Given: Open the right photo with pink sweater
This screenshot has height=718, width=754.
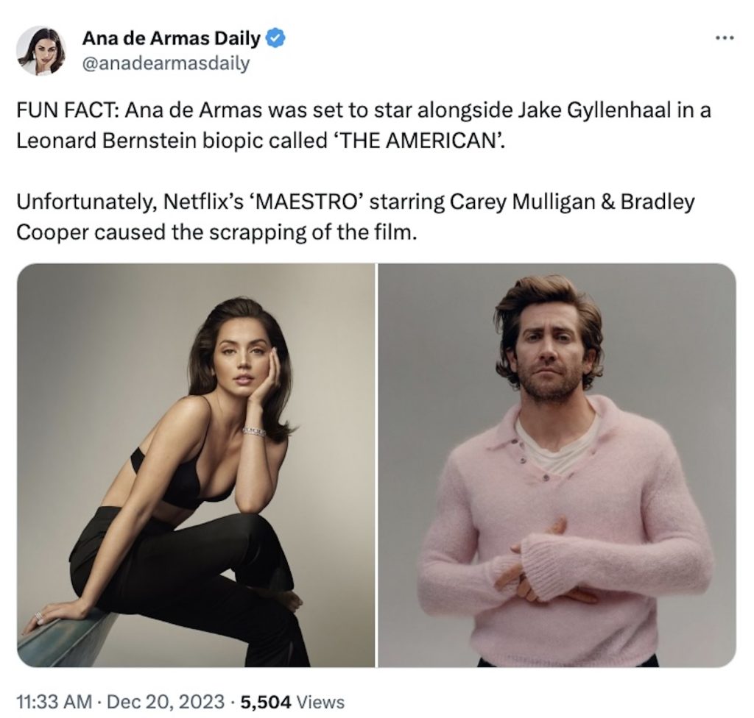Looking at the screenshot, I should [557, 465].
